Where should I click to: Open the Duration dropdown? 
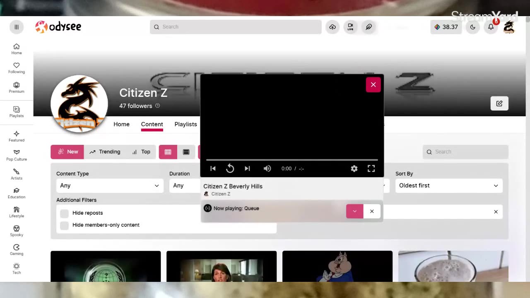coord(185,185)
